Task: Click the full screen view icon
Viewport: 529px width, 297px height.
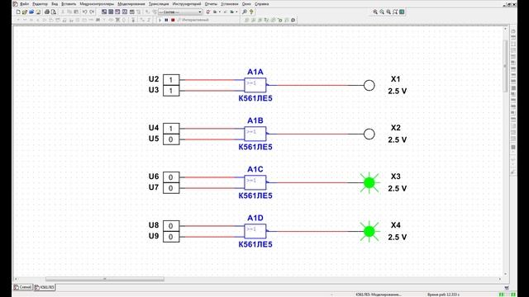Action: pos(402,12)
